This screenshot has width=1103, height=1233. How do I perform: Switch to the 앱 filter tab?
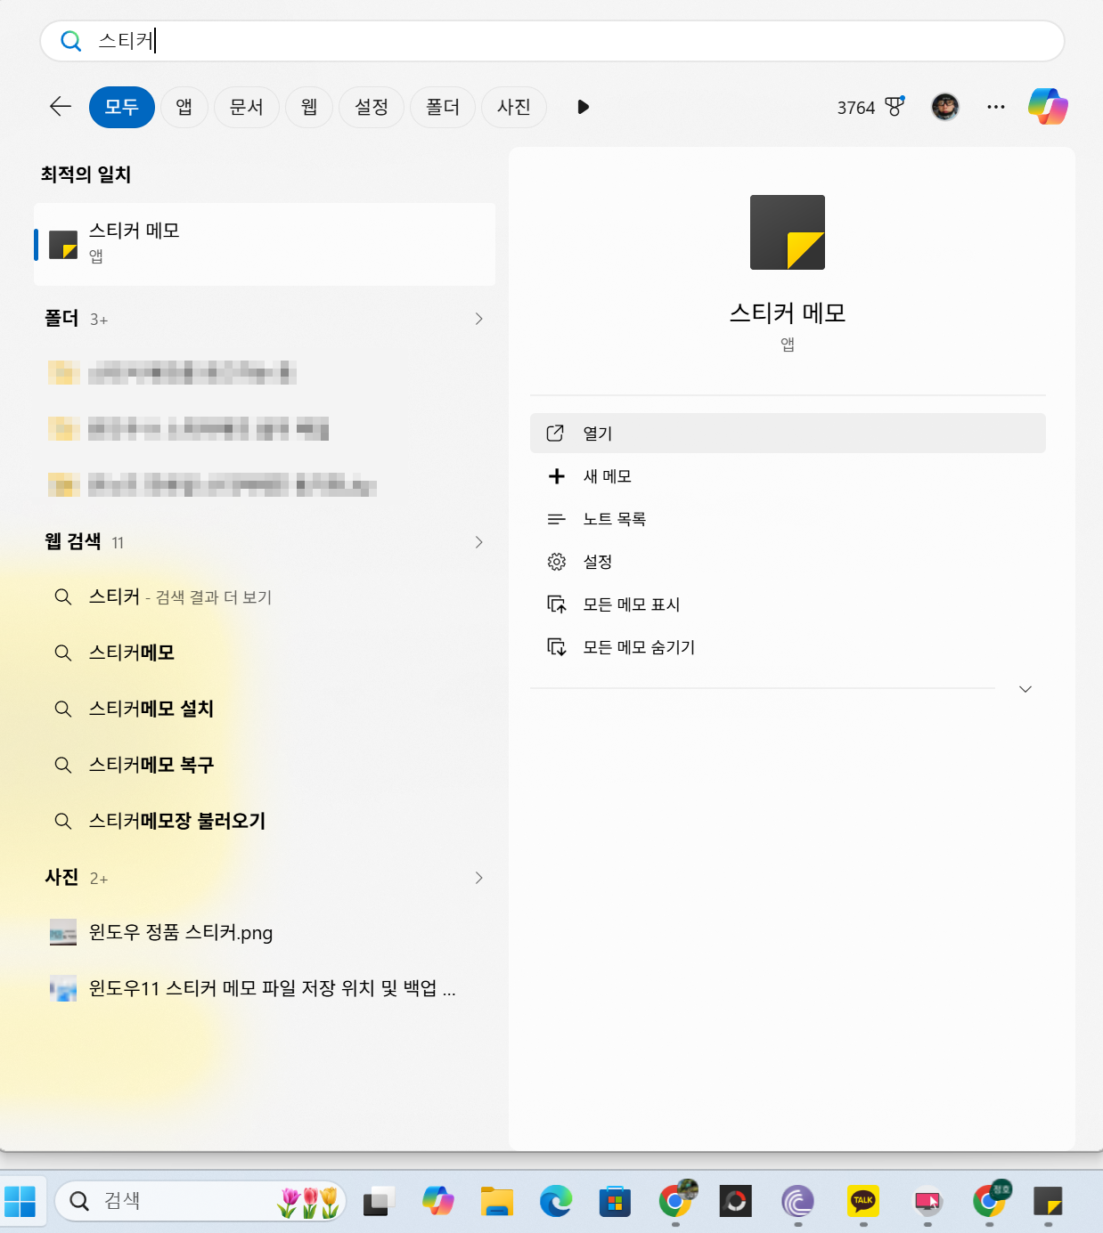[184, 106]
